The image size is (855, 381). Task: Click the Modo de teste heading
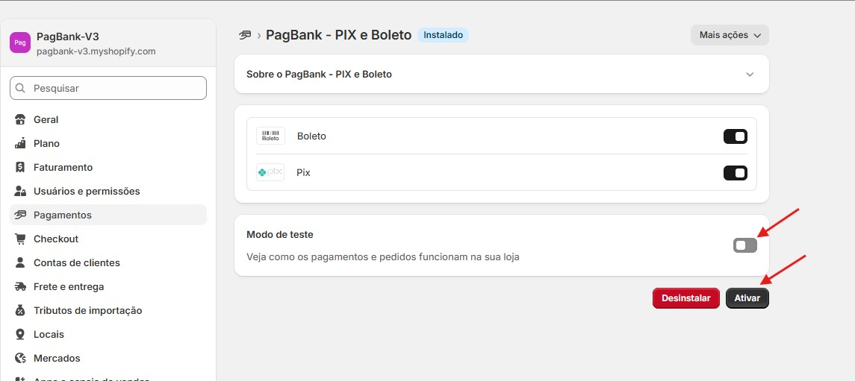(280, 235)
